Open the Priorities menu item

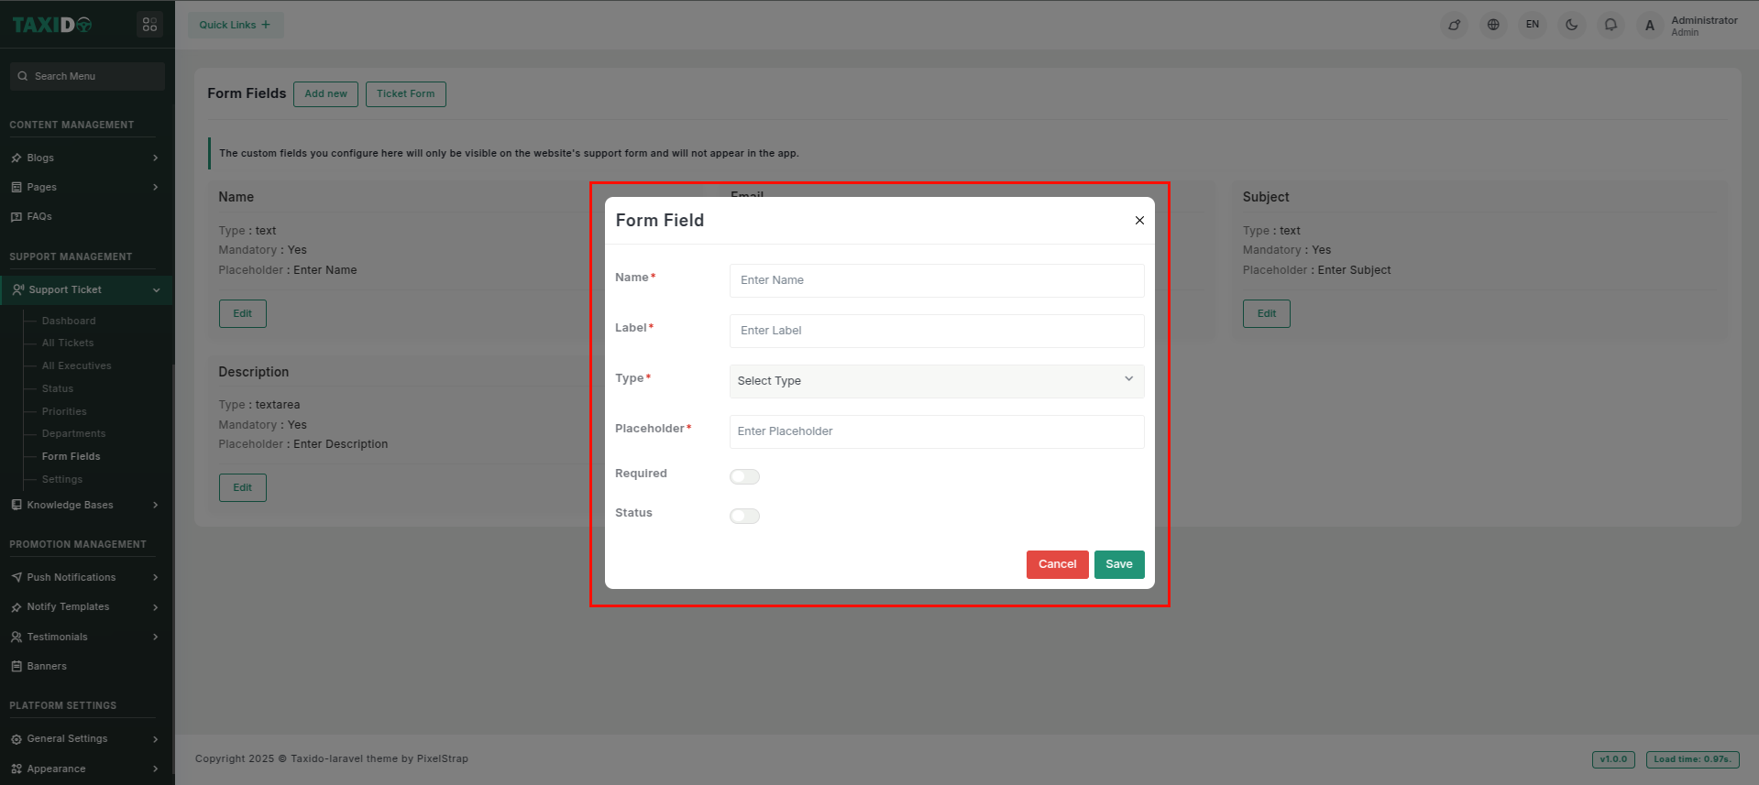(x=64, y=411)
